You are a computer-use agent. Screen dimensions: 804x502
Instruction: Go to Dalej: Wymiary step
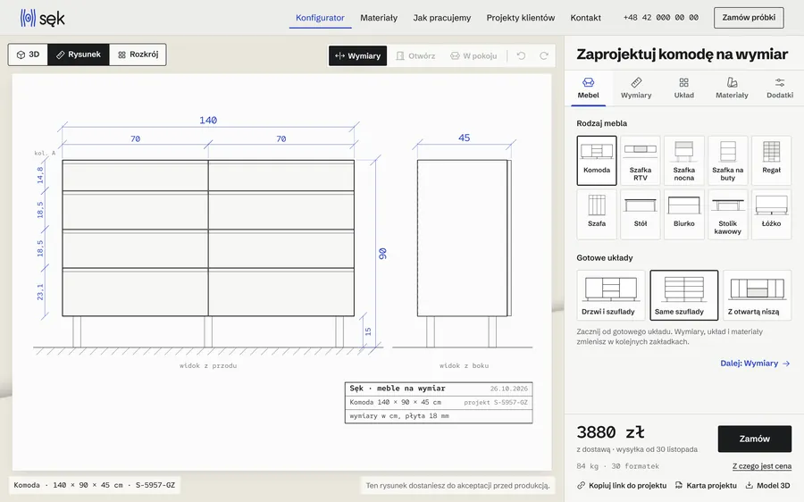coord(755,363)
